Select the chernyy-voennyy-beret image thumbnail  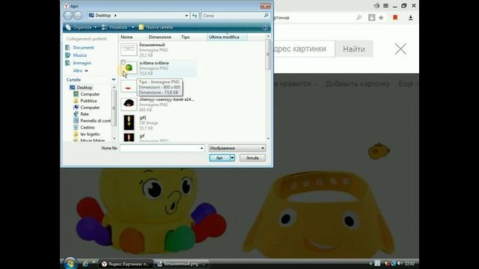point(129,104)
